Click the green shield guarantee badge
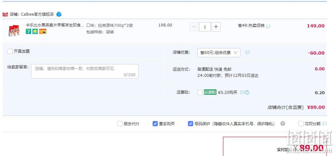The height and width of the screenshot is (156, 335). (35, 32)
